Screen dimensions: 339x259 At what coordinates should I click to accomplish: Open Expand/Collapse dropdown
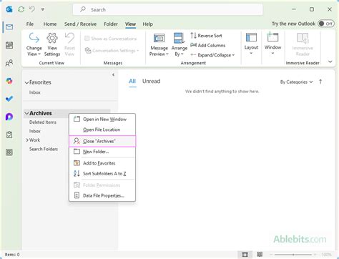(212, 55)
